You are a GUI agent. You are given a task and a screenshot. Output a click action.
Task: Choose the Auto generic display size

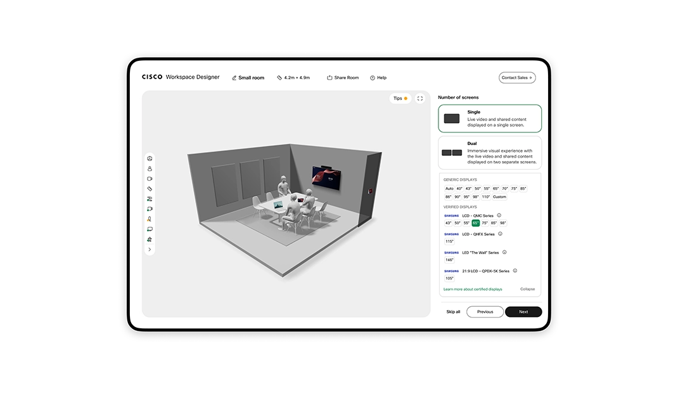[x=449, y=188]
